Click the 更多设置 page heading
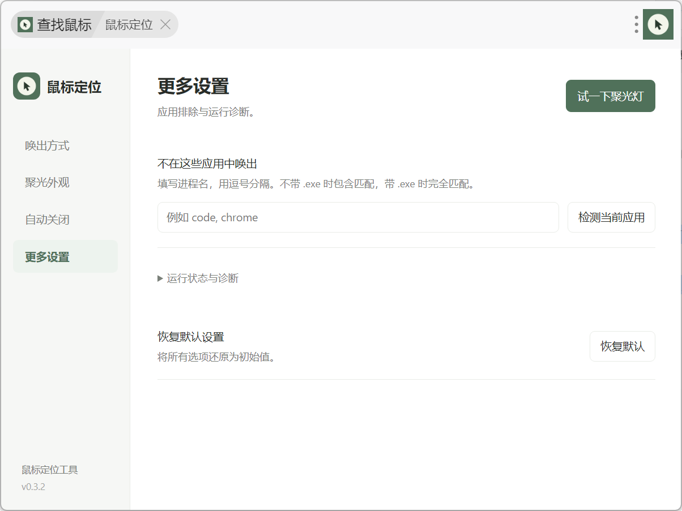 click(193, 87)
